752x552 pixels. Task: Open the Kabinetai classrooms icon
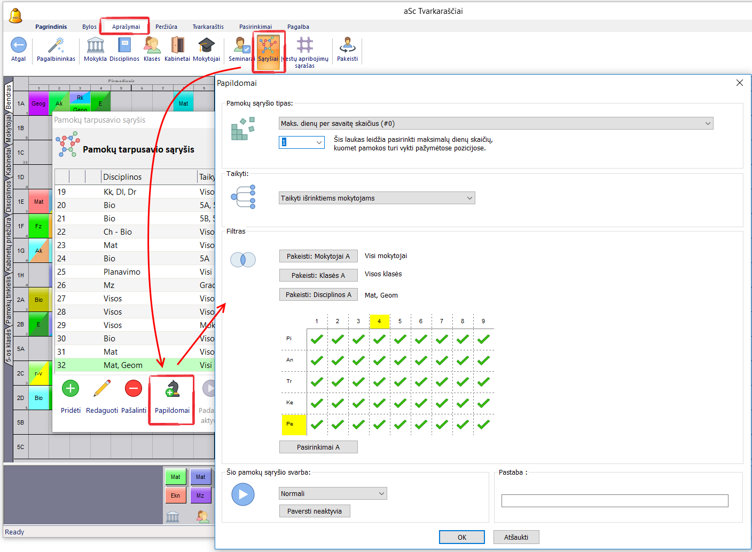pyautogui.click(x=177, y=46)
